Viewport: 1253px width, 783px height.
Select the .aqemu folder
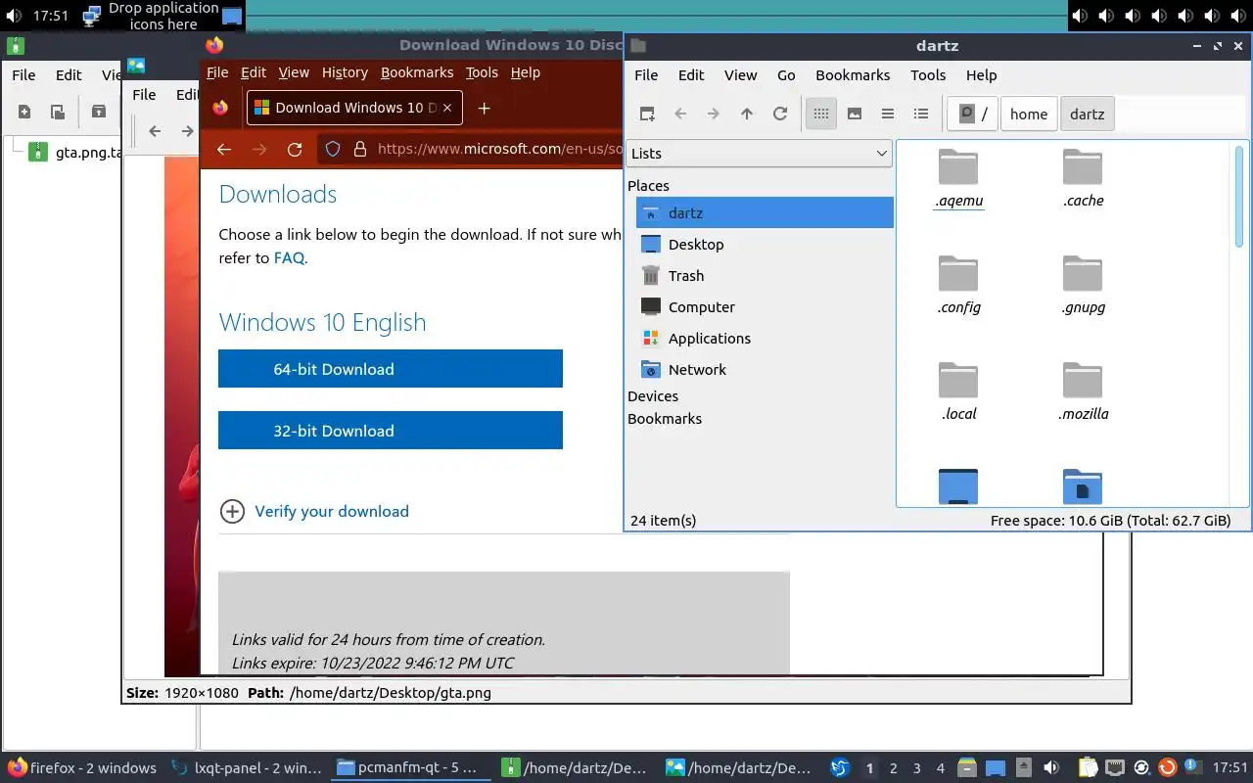(x=958, y=178)
